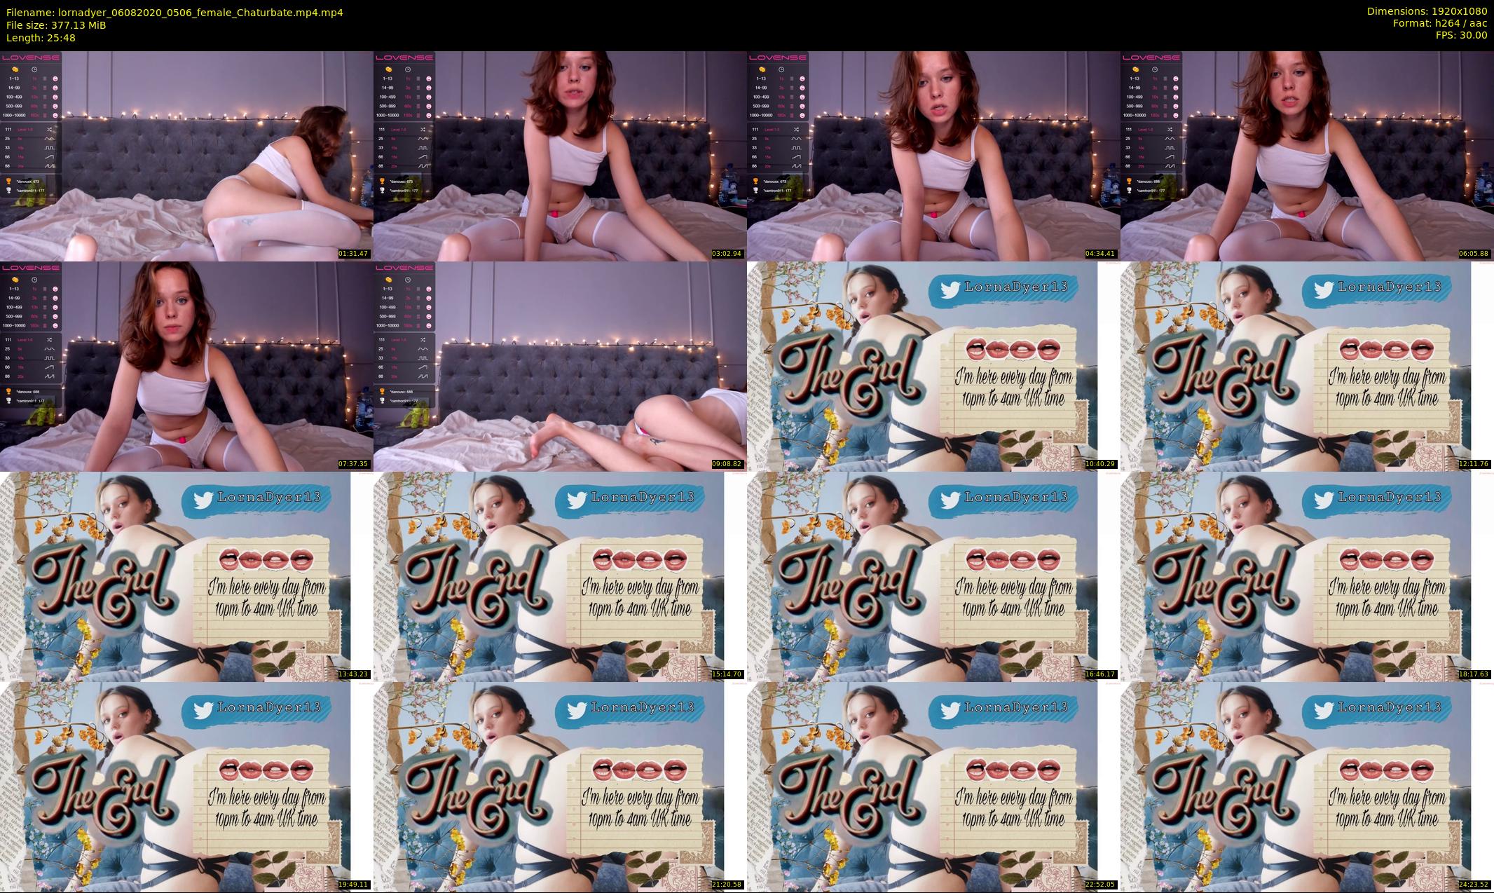This screenshot has width=1494, height=893.
Task: Click the Twitter bird icon in the 13:43.23 frame
Action: pos(203,500)
